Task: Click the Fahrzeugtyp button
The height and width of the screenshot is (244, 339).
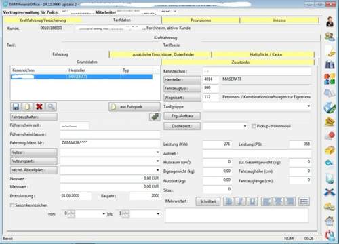Action: tap(182, 88)
